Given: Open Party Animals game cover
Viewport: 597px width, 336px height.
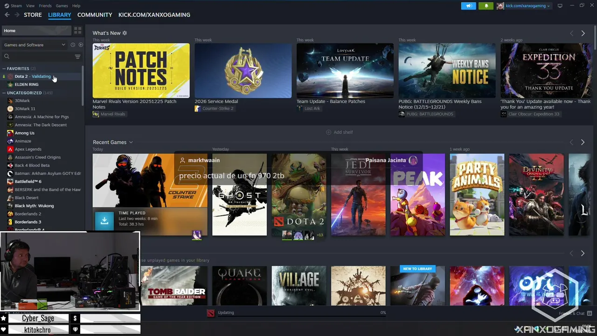Looking at the screenshot, I should tap(477, 195).
